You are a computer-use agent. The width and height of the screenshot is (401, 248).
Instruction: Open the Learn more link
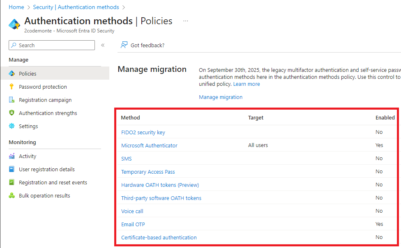[247, 84]
